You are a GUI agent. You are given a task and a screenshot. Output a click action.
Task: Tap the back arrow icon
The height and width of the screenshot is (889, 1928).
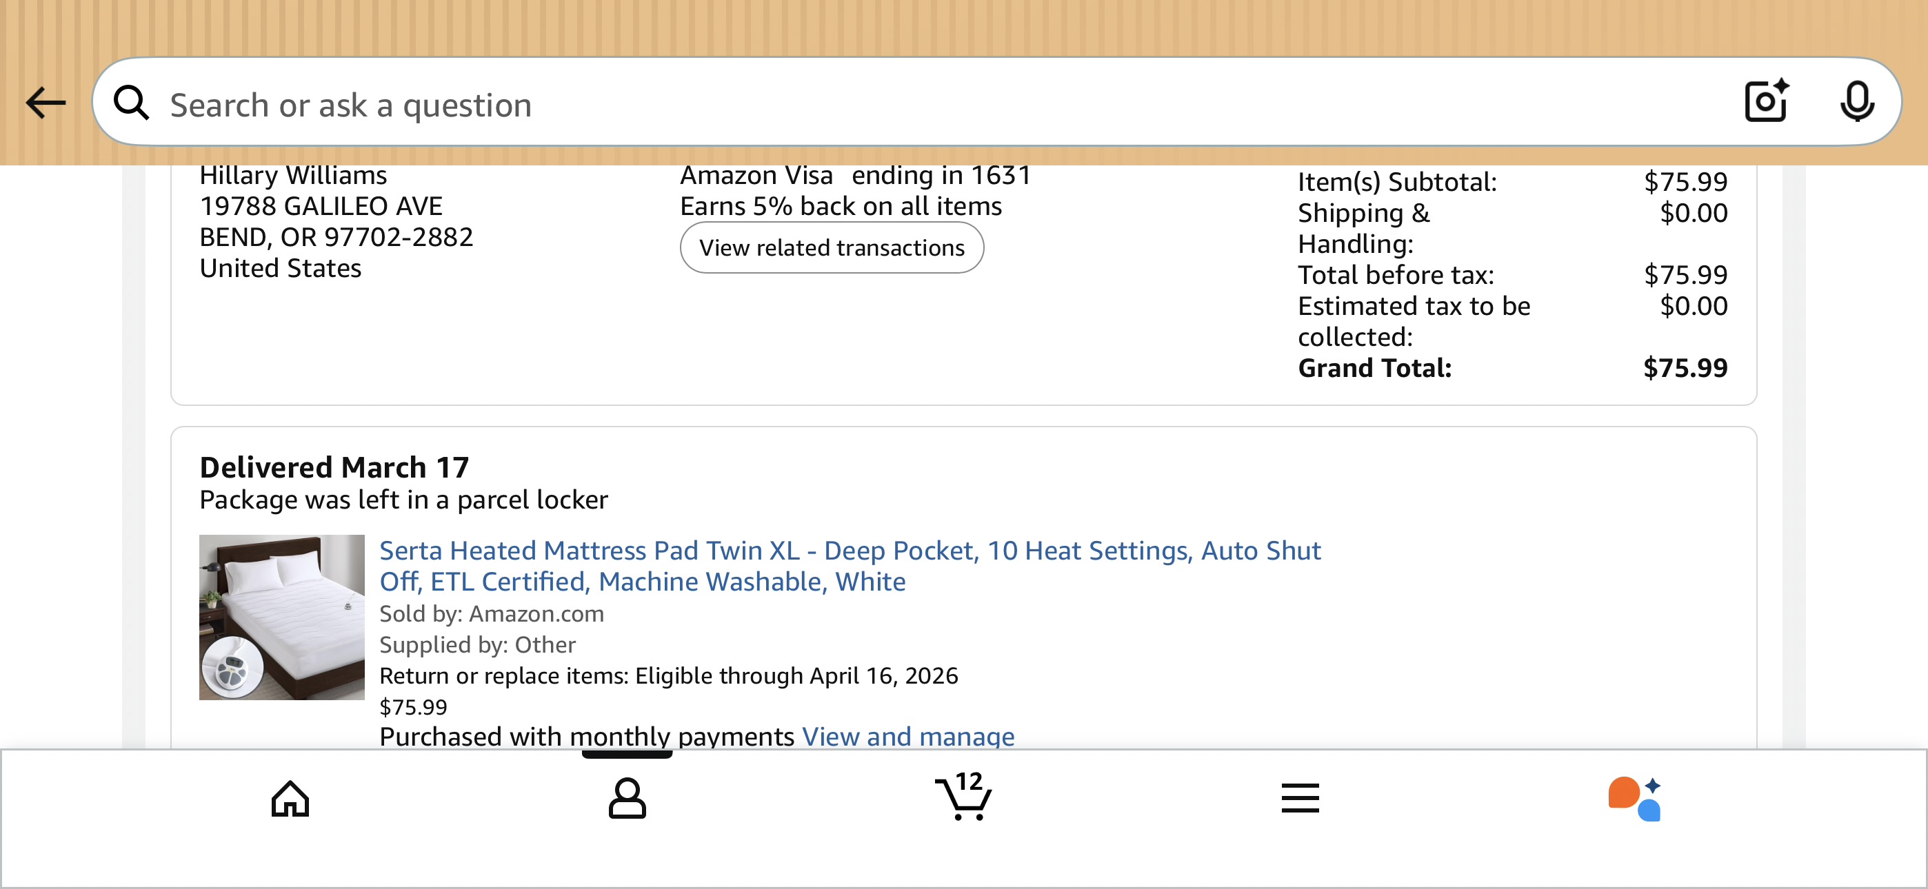point(46,103)
